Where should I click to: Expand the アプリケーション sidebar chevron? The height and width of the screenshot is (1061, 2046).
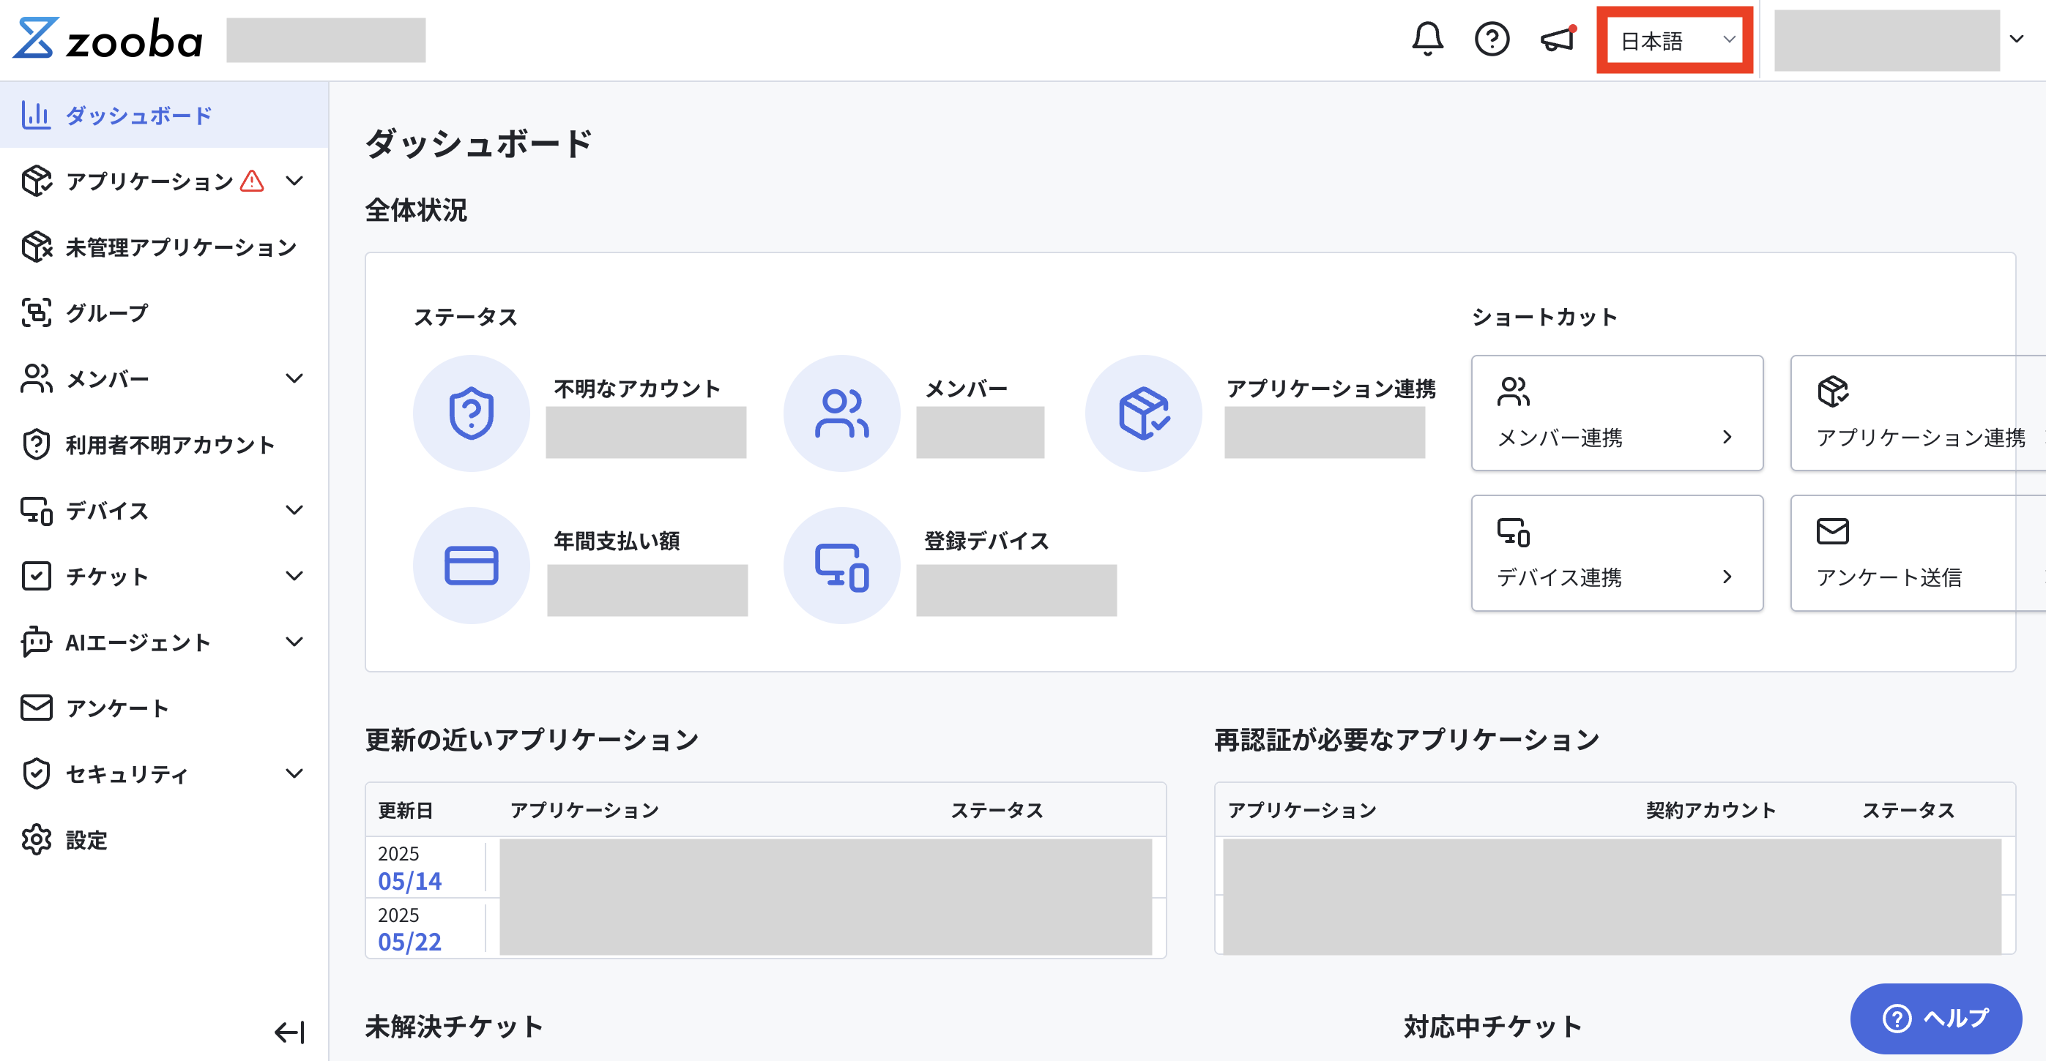294,181
